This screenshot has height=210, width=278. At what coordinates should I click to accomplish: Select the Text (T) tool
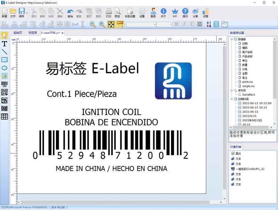4,44
